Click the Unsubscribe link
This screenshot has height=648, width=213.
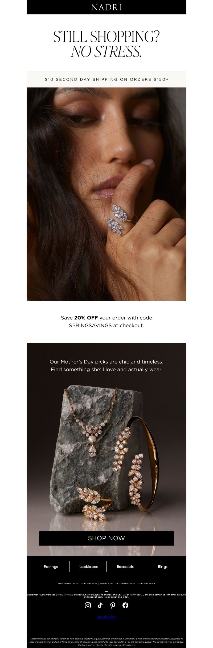pos(106,617)
